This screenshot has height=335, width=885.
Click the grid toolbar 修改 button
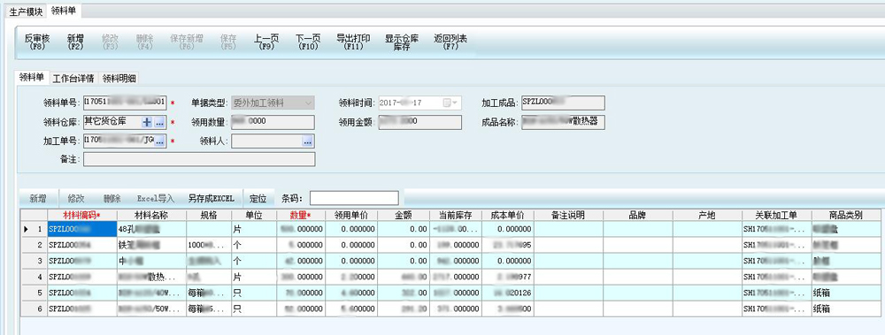[76, 199]
